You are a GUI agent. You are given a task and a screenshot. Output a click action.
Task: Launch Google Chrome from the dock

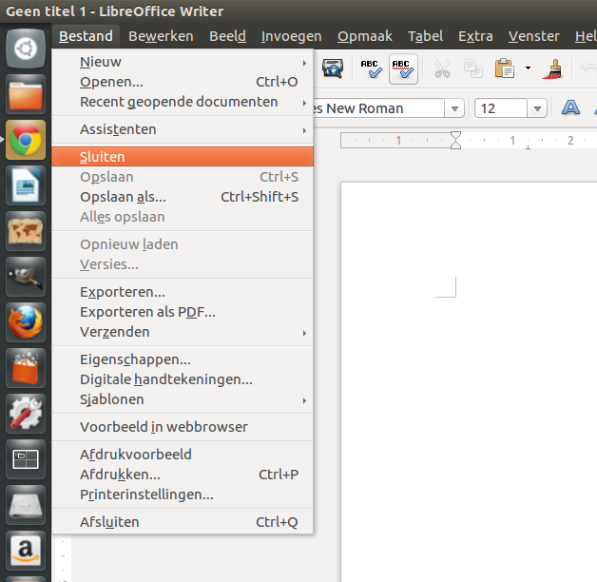[x=26, y=140]
